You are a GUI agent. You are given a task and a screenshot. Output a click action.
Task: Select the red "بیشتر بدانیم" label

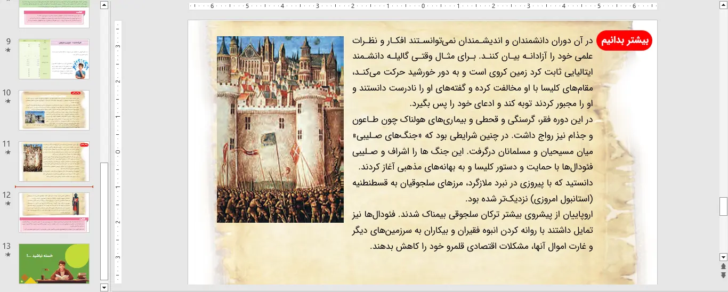click(624, 41)
